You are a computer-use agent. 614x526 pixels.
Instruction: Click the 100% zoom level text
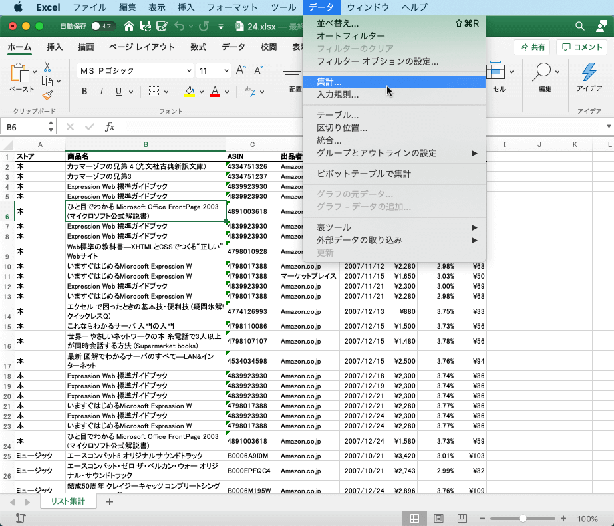[587, 519]
